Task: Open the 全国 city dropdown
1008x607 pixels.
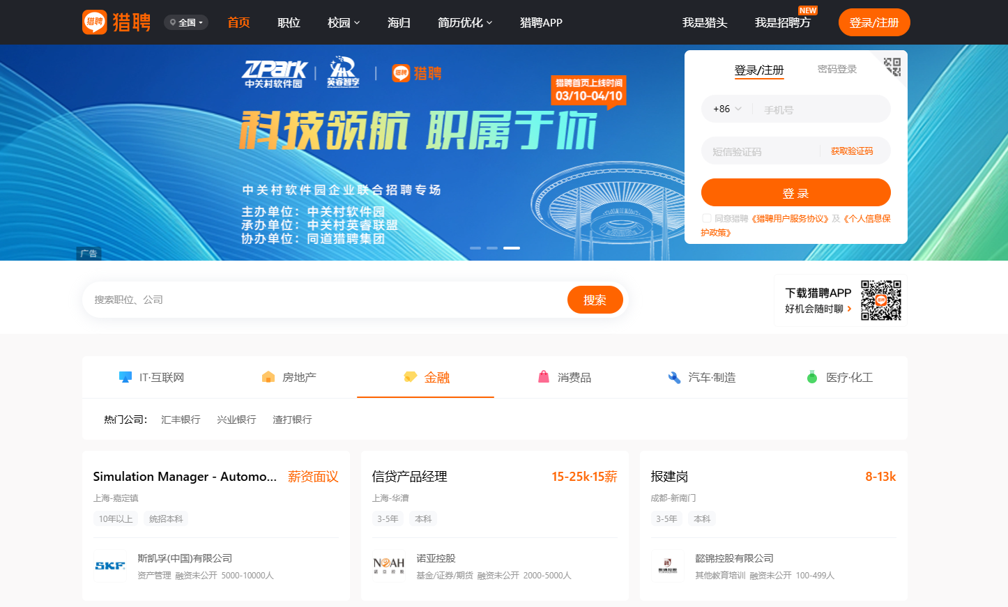Action: tap(186, 22)
